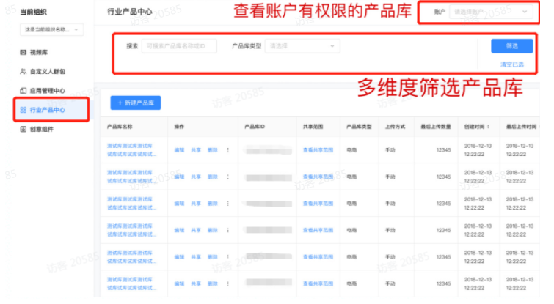Click the 行业产品中心 page title
The height and width of the screenshot is (304, 554).
coord(130,12)
